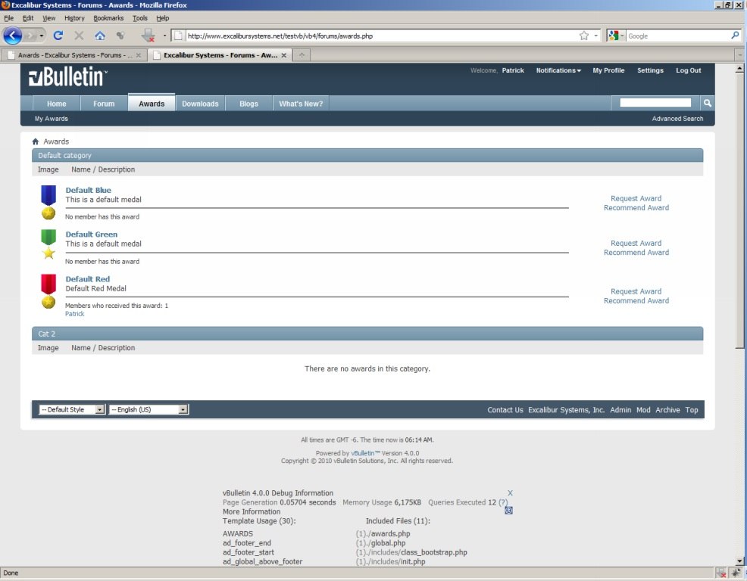
Task: Click the debug info blue icon
Action: (509, 511)
